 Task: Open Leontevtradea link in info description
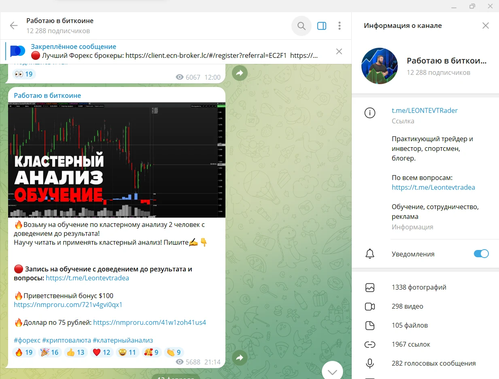[x=433, y=187]
